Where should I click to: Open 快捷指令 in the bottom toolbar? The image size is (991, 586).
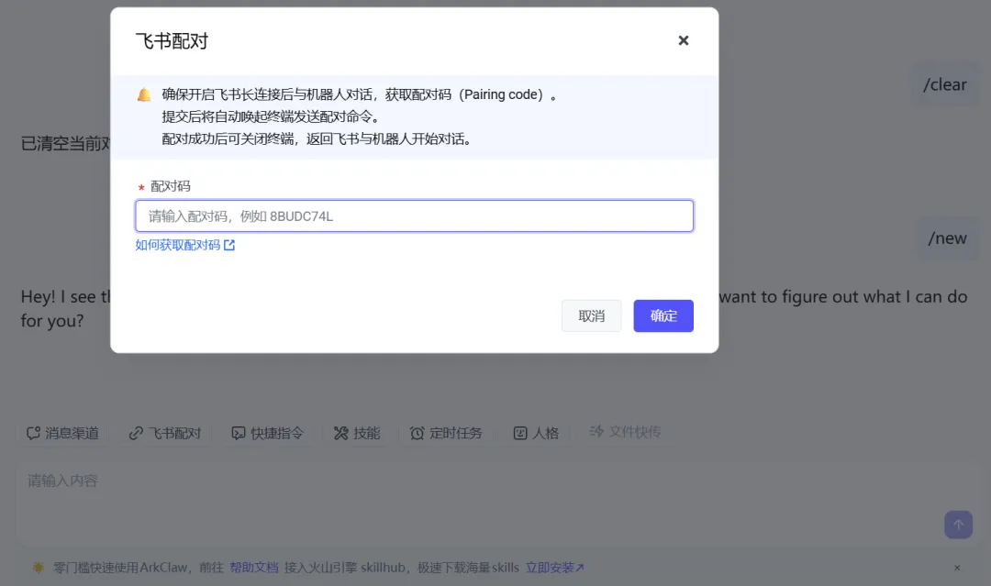267,433
